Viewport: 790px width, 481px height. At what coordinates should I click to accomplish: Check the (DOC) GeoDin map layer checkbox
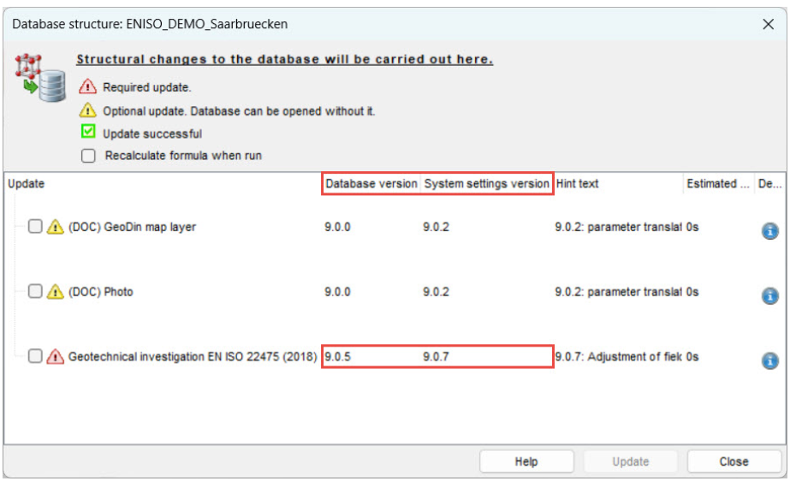35,227
